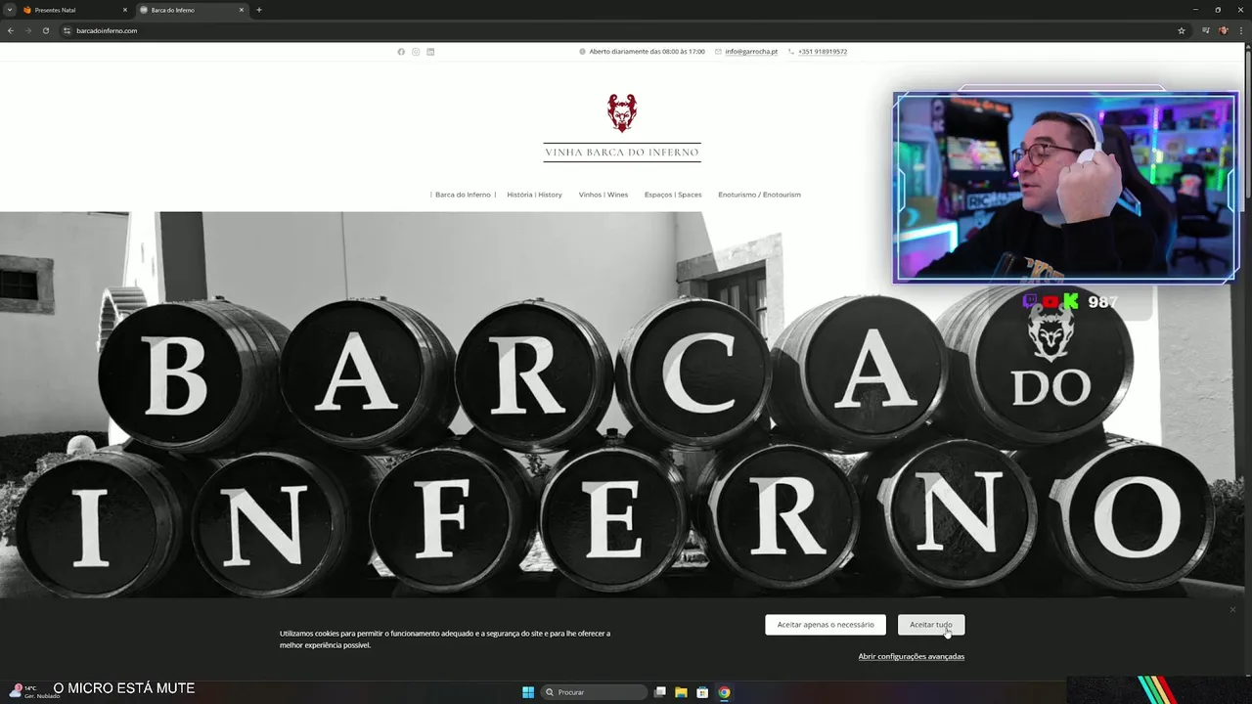Open the Instagram social icon
1252x704 pixels.
(x=416, y=52)
